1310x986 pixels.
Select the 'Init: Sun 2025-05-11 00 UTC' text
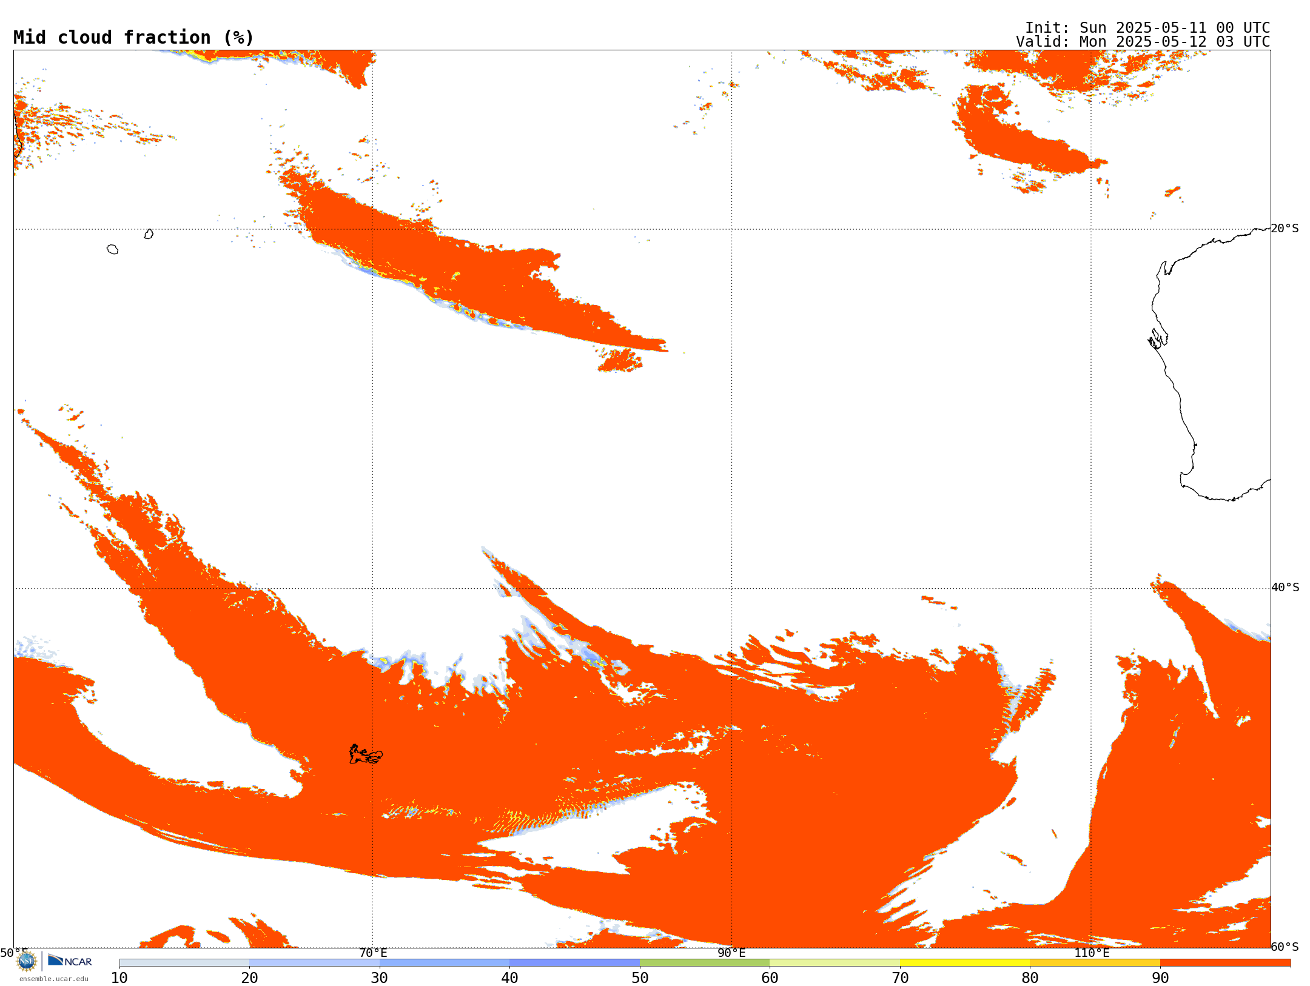click(1147, 28)
